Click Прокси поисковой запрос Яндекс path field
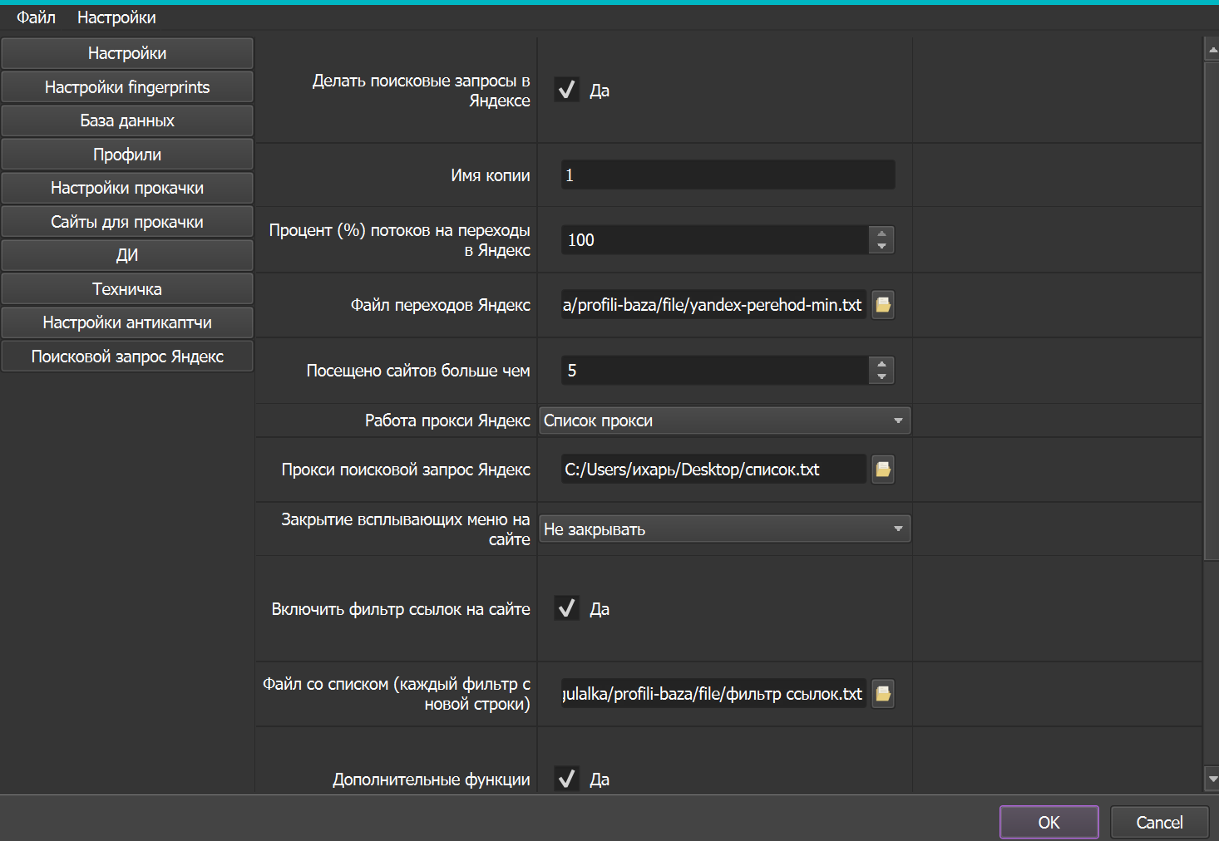 coord(713,470)
